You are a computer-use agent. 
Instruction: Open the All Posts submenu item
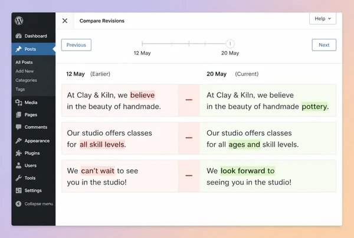24,62
